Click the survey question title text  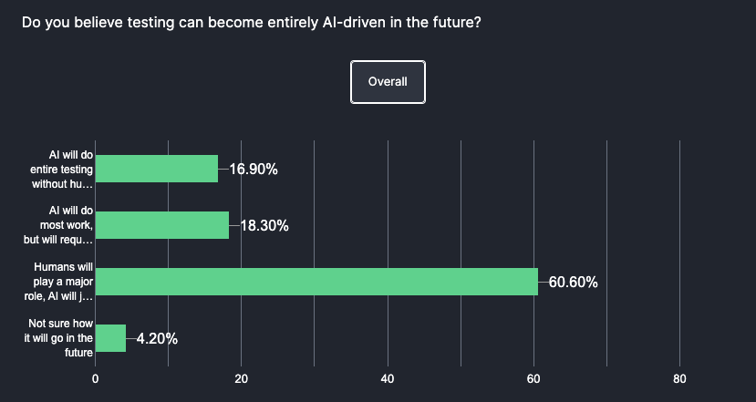pos(252,22)
